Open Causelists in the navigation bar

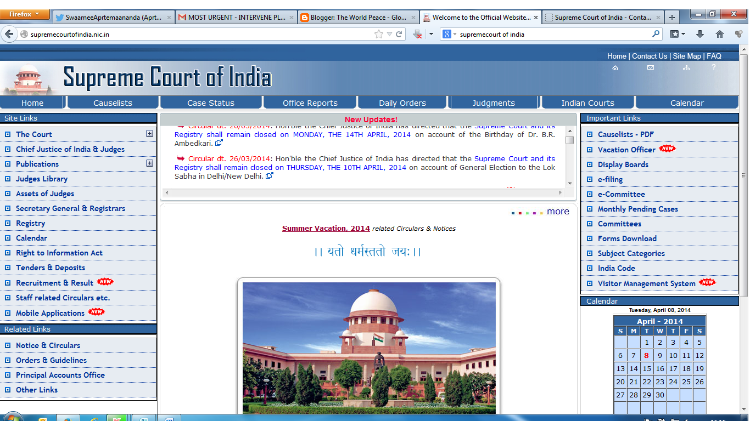pos(113,103)
